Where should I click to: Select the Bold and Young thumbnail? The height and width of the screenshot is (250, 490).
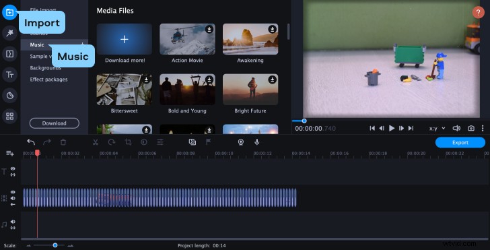[x=187, y=90]
